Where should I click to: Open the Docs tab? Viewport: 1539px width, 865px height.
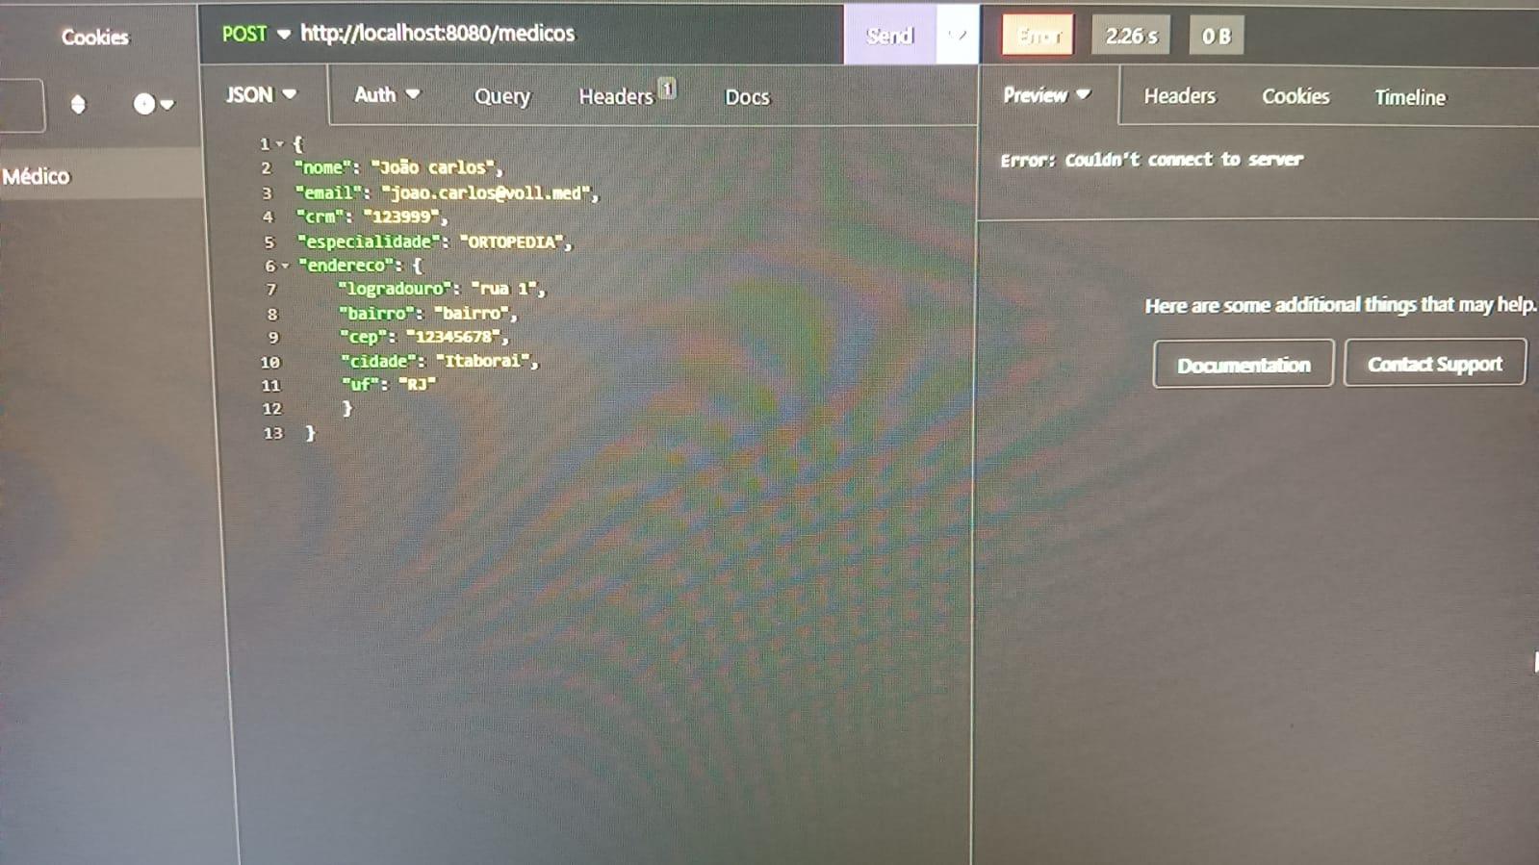point(747,97)
